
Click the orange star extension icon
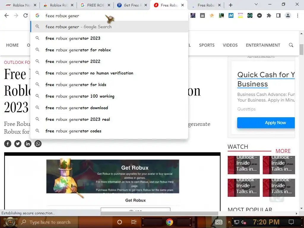coord(212,15)
